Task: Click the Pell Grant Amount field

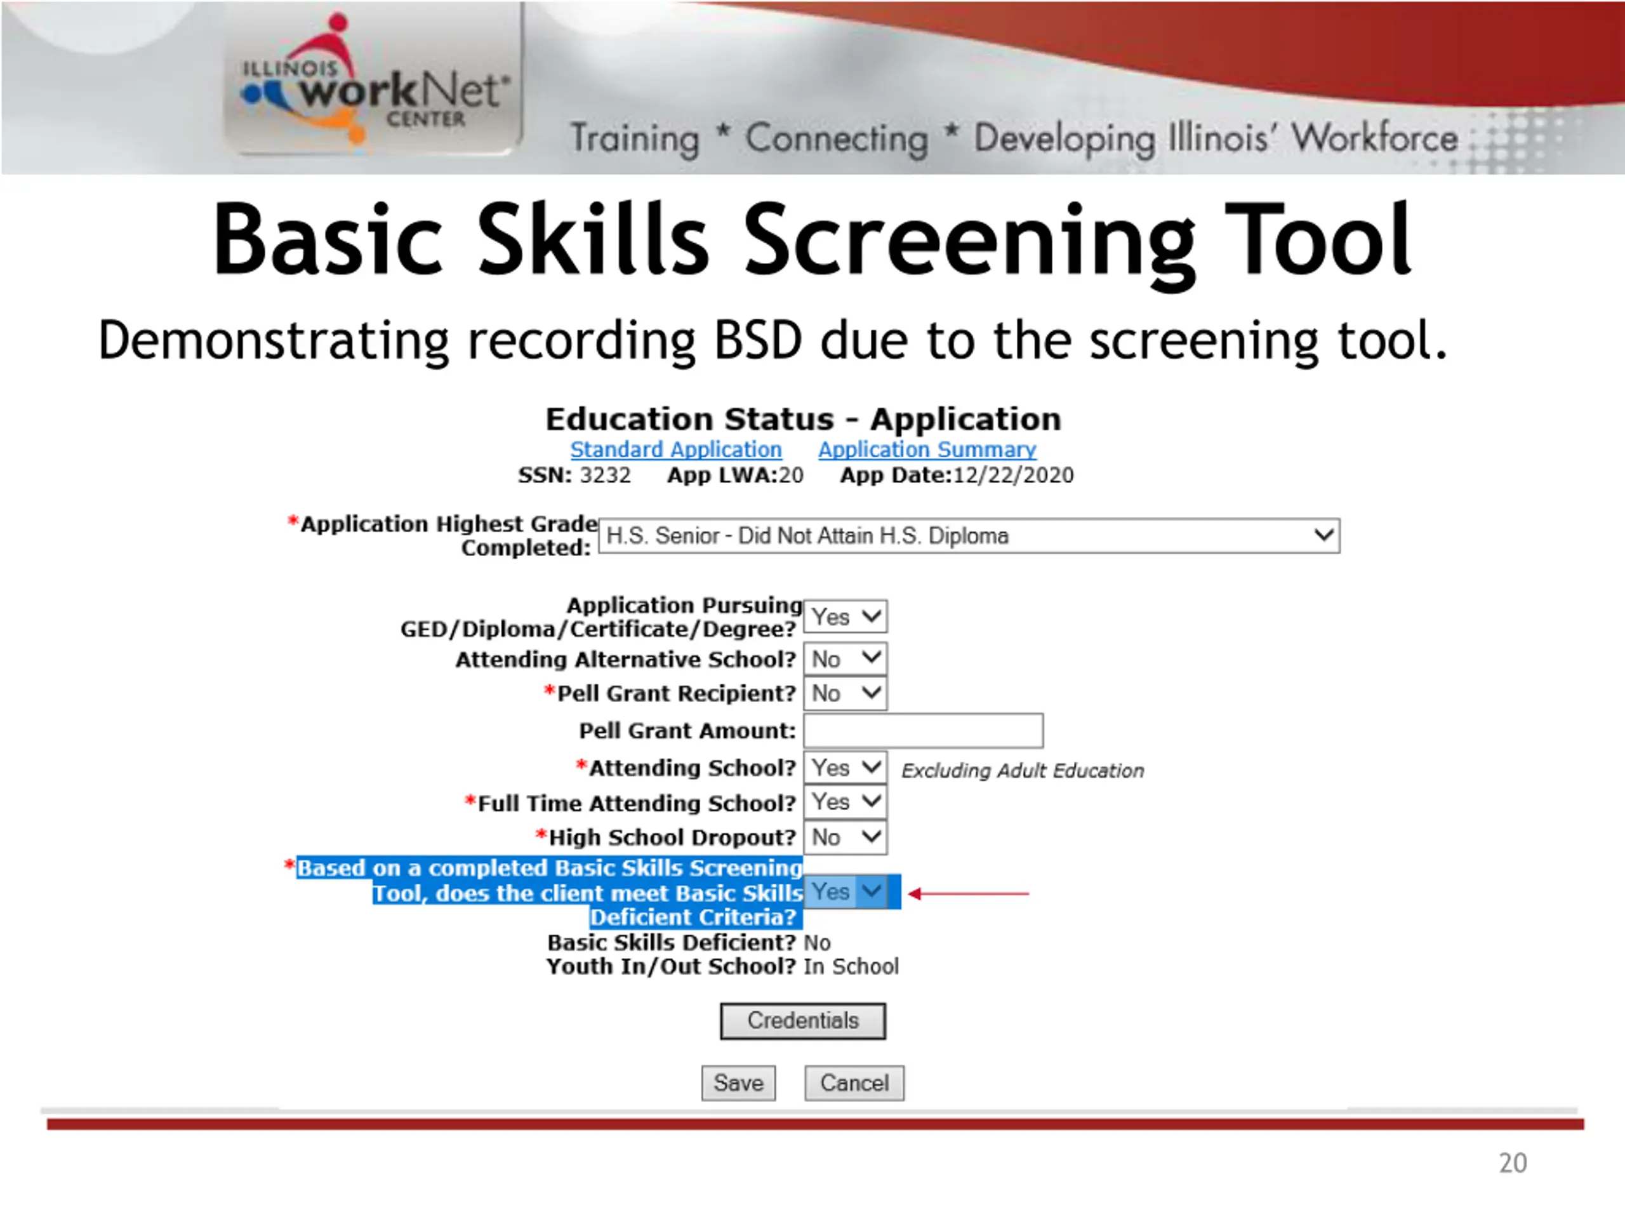Action: point(924,730)
